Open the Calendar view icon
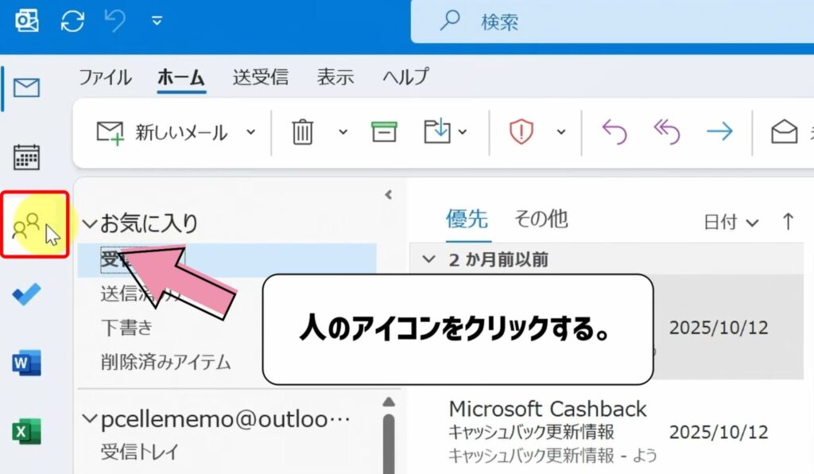This screenshot has height=474, width=814. tap(27, 157)
